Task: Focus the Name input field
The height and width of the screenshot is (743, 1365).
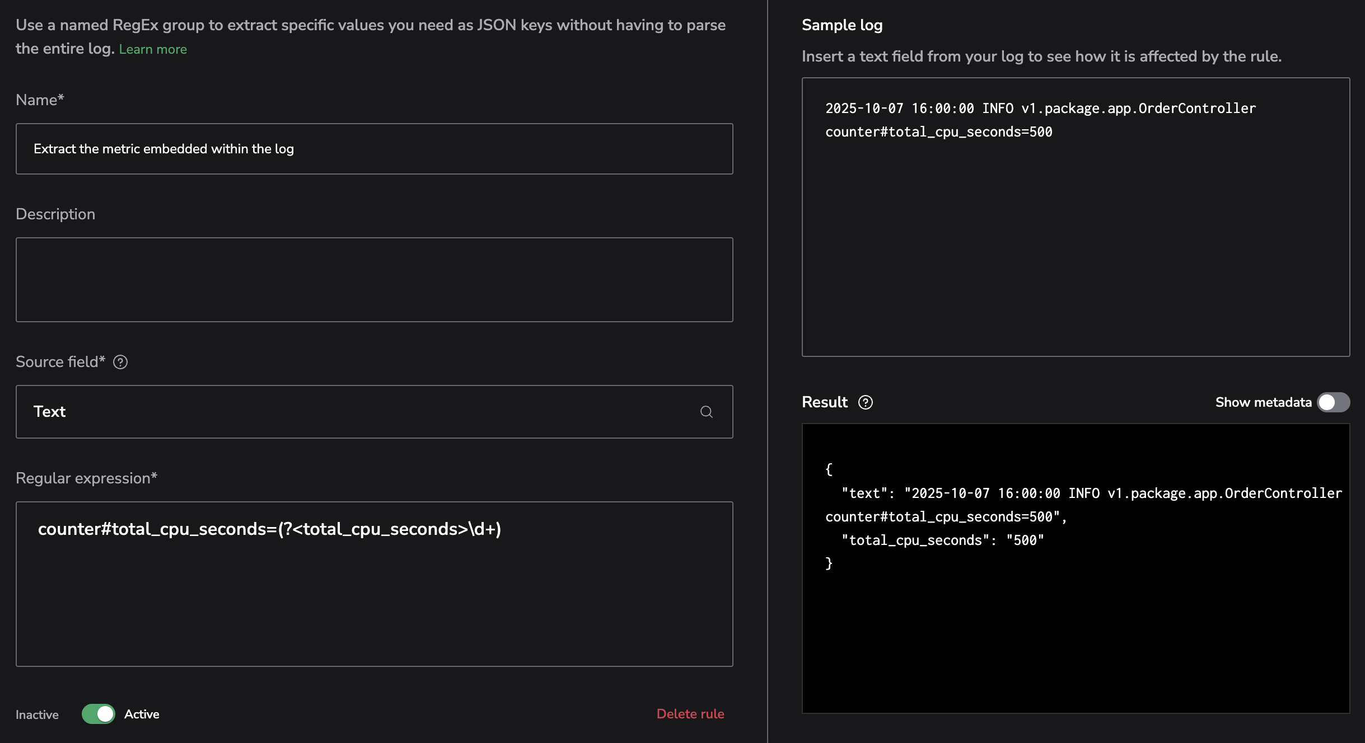Action: pyautogui.click(x=374, y=149)
